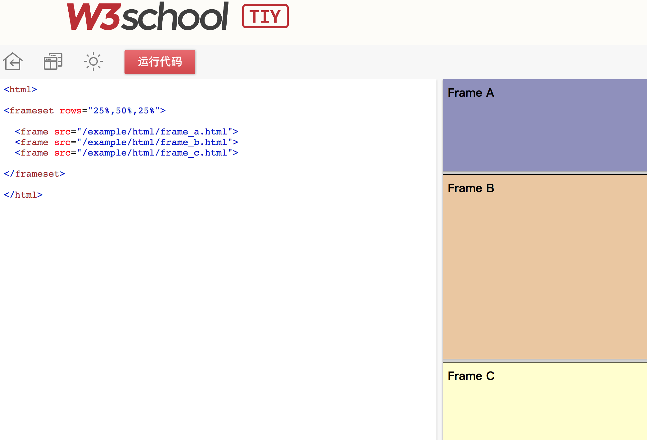Image resolution: width=647 pixels, height=440 pixels.
Task: Toggle the light/dark theme sun icon
Action: [x=93, y=61]
